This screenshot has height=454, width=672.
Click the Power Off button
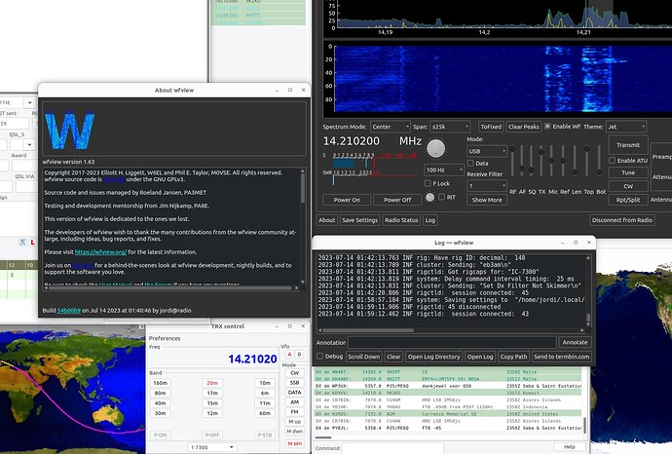tap(397, 200)
